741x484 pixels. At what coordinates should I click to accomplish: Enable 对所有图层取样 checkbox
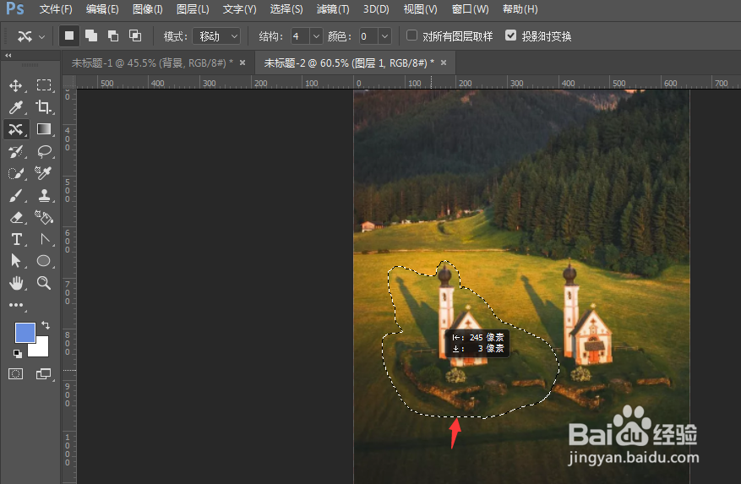412,35
